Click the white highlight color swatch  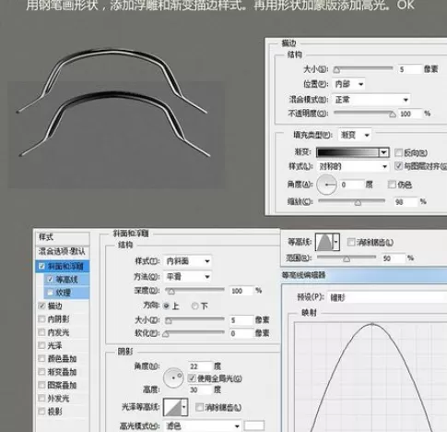click(254, 426)
